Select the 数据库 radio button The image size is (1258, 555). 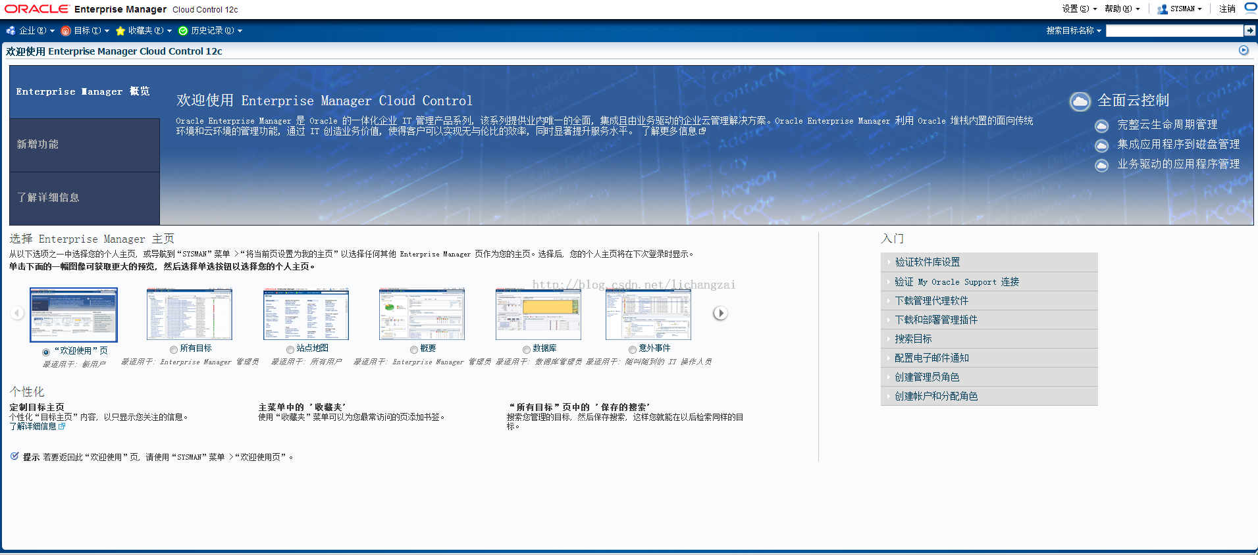[527, 350]
